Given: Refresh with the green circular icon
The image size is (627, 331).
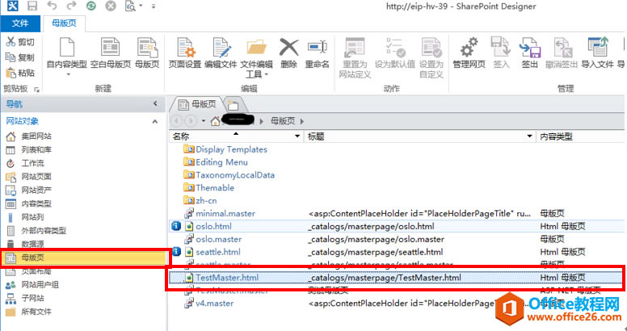Looking at the screenshot, I should click(91, 6).
